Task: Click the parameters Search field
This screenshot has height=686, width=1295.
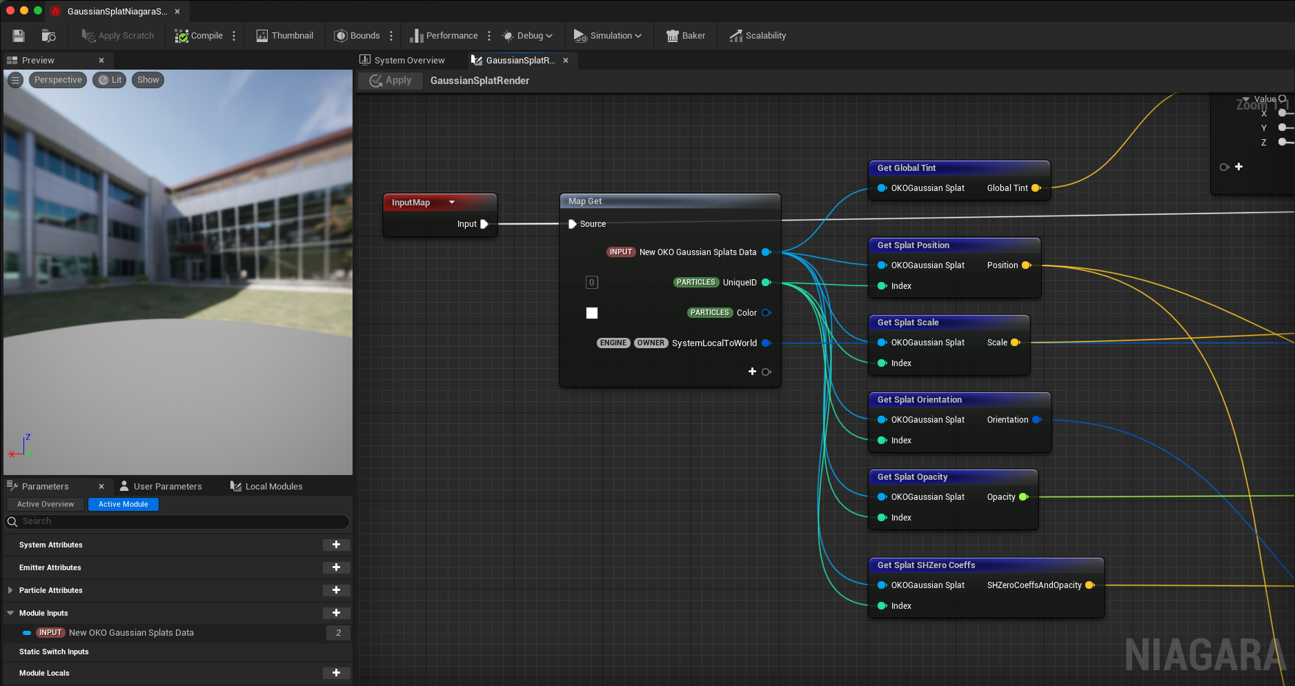Action: tap(177, 522)
